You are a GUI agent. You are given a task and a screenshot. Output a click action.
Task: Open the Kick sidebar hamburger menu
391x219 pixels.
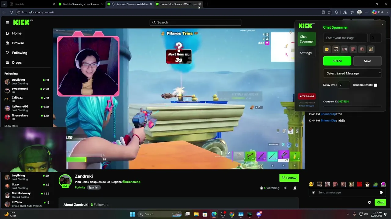(7, 22)
